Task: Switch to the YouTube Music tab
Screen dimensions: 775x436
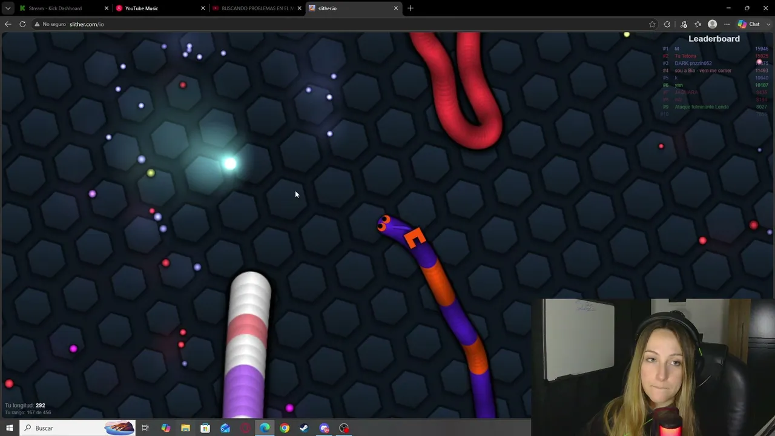Action: point(160,8)
